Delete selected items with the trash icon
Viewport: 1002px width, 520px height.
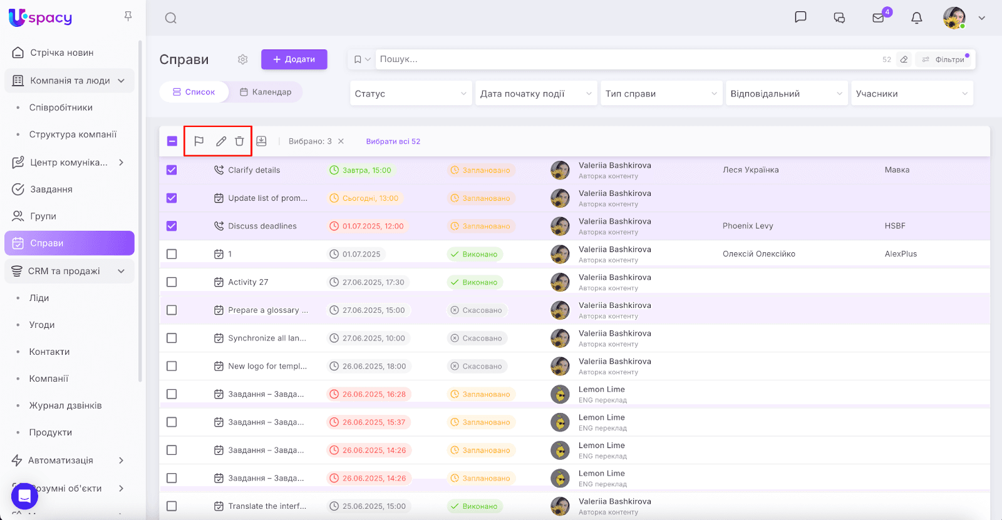point(239,141)
